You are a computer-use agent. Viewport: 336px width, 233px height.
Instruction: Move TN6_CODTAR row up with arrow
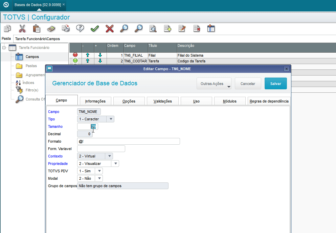tap(87, 61)
